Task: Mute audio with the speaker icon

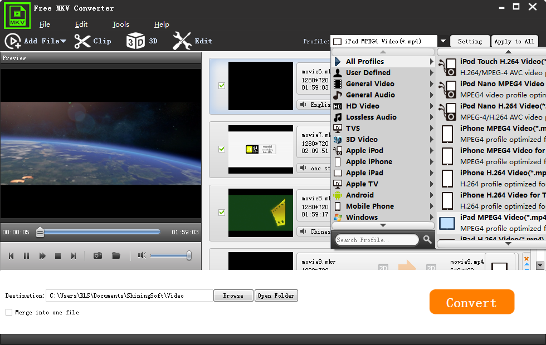Action: pyautogui.click(x=142, y=255)
